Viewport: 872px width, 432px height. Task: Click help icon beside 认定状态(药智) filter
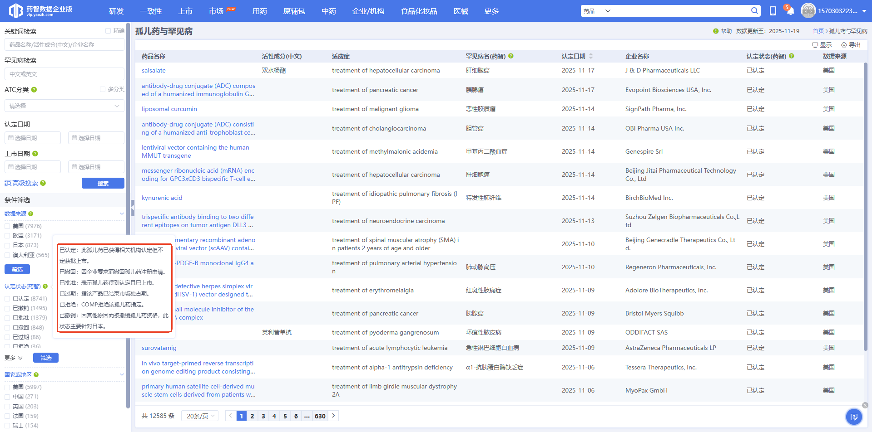click(x=45, y=286)
